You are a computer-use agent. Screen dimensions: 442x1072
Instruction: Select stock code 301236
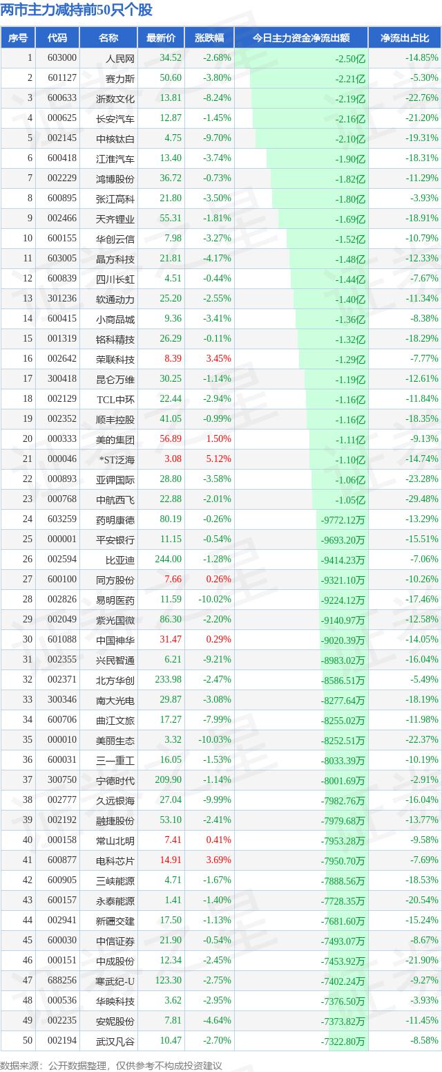pos(62,299)
